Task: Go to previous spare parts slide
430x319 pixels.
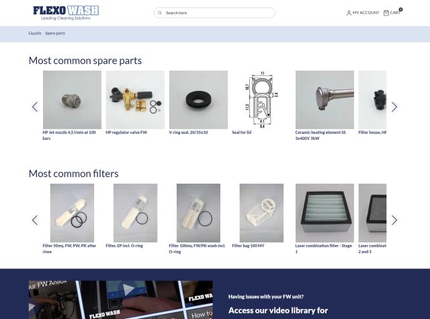Action: [35, 107]
